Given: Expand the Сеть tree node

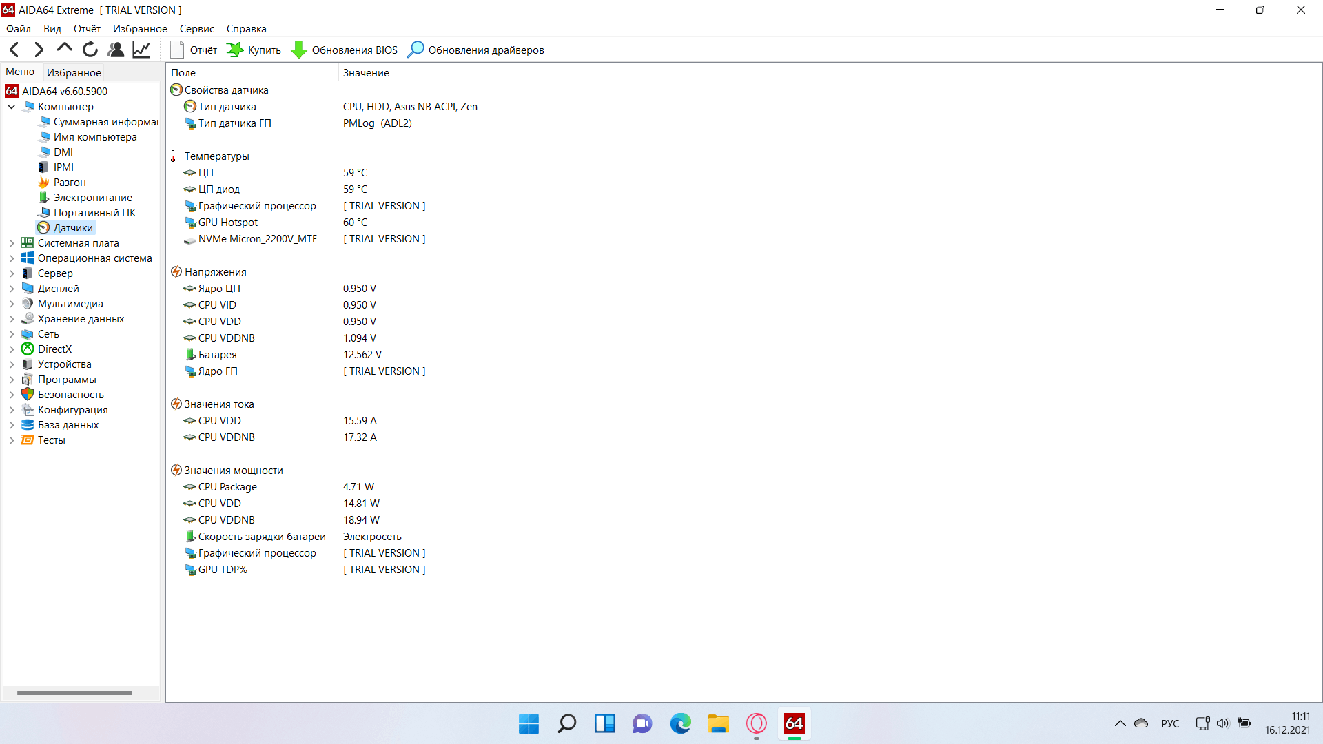Looking at the screenshot, I should (x=12, y=334).
